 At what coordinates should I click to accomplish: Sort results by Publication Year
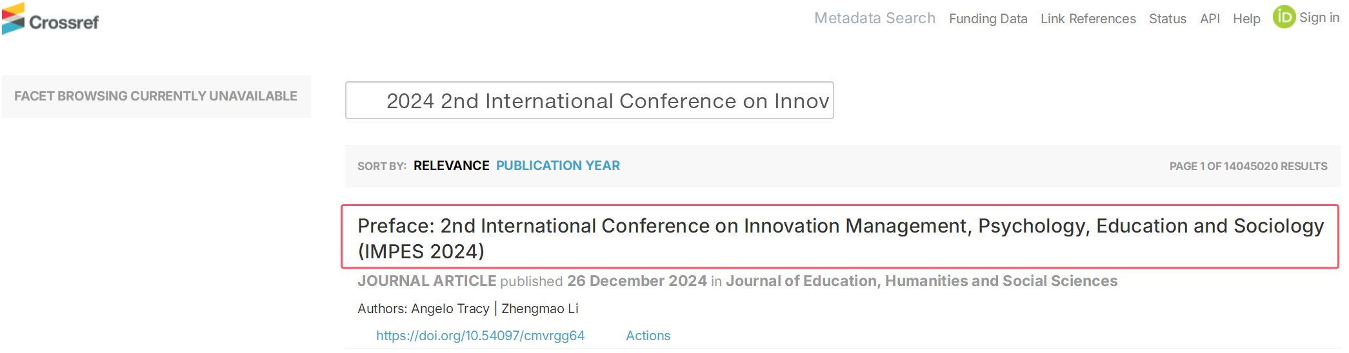pos(557,166)
